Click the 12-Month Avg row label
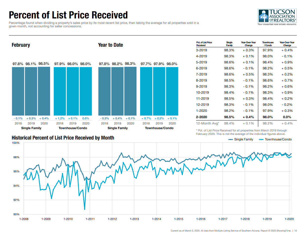The width and height of the screenshot is (308, 234). coord(208,123)
